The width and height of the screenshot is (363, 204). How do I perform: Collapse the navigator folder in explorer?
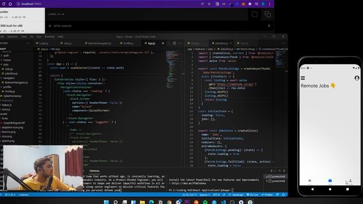point(9,78)
